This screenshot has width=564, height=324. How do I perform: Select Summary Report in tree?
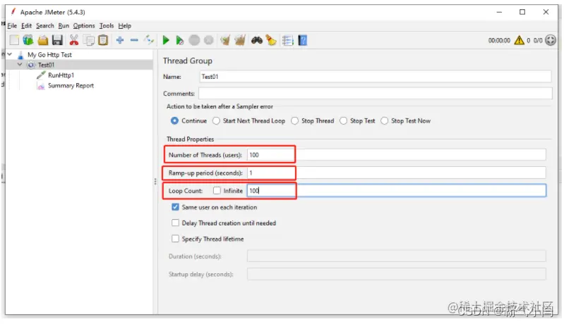click(71, 85)
